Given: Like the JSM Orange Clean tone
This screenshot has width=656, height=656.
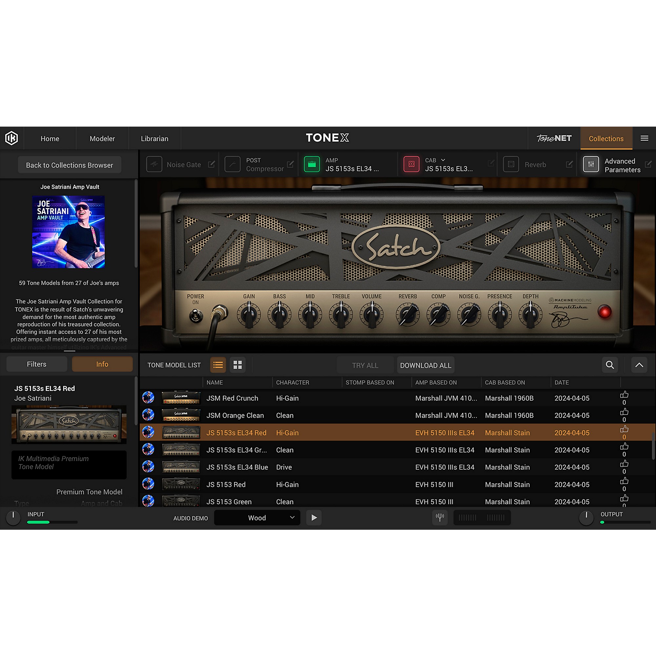Looking at the screenshot, I should tap(624, 412).
